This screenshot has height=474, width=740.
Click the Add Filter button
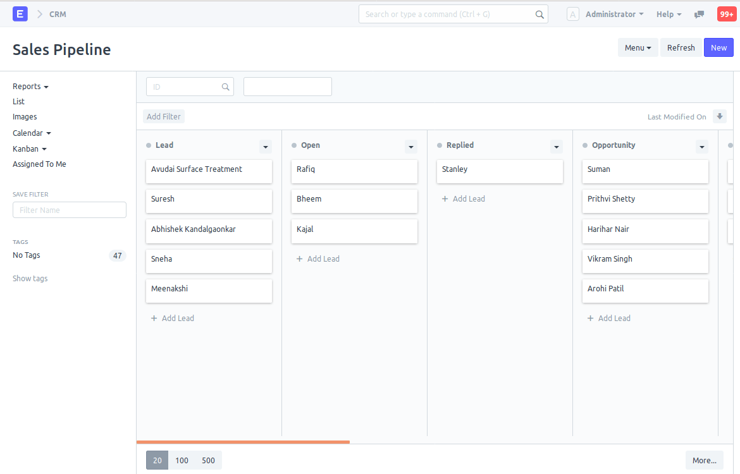[164, 116]
